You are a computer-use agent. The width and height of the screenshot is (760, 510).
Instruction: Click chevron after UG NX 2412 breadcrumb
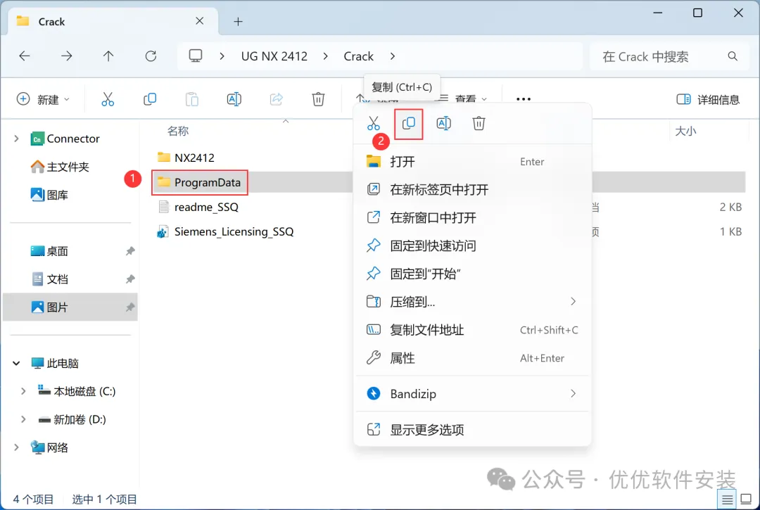coord(325,56)
